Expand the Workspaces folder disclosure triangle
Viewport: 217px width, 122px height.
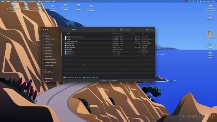64,54
